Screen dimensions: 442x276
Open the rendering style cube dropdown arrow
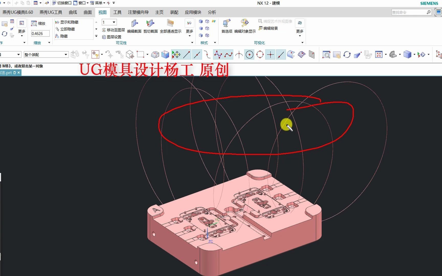click(414, 55)
